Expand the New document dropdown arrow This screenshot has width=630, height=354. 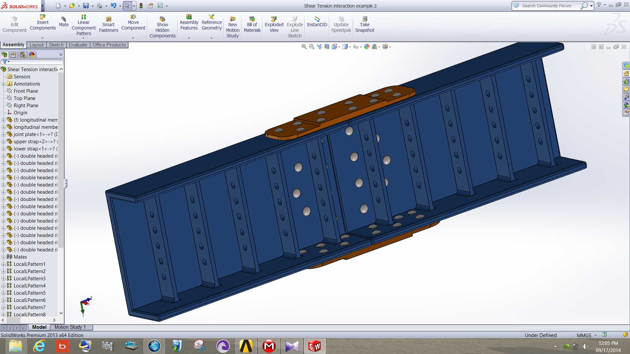pyautogui.click(x=65, y=6)
